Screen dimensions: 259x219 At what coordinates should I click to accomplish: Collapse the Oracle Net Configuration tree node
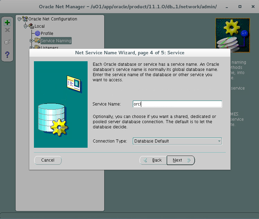click(19, 19)
